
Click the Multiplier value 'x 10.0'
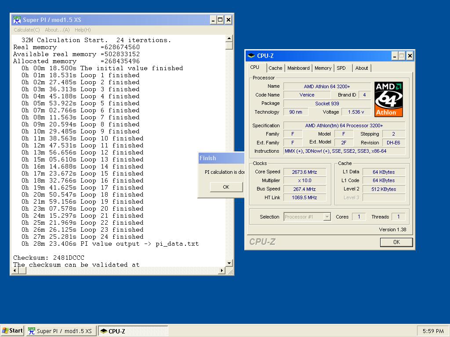coord(305,180)
